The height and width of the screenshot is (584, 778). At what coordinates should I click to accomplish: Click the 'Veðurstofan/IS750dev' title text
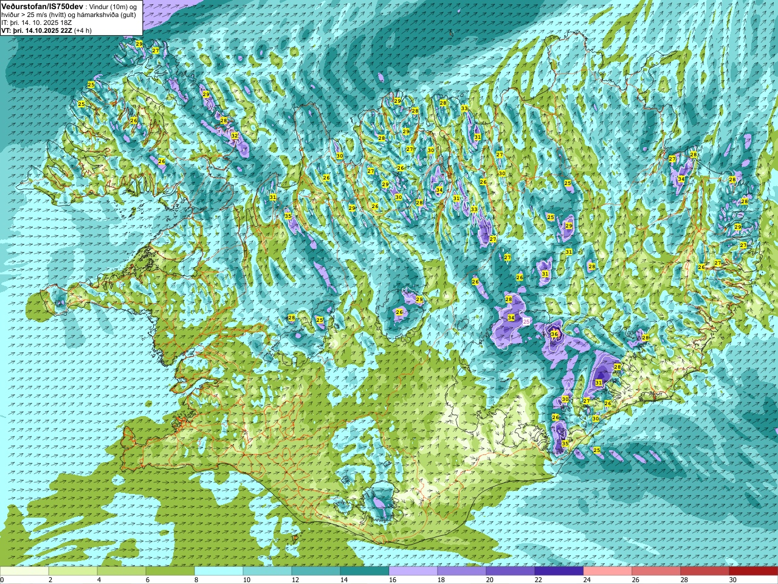(42, 5)
